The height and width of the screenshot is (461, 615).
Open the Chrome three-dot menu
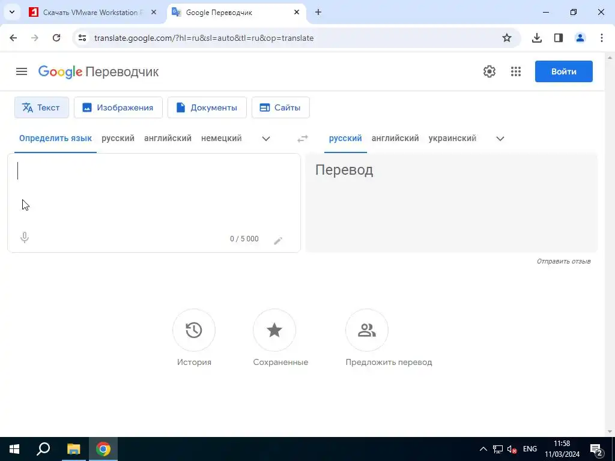click(x=602, y=38)
